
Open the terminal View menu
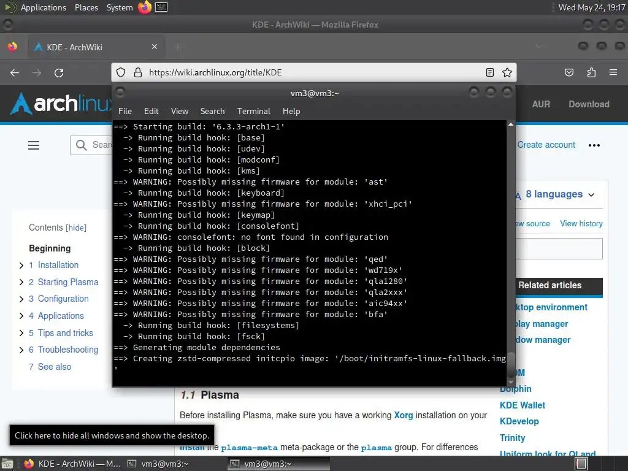[x=180, y=111]
